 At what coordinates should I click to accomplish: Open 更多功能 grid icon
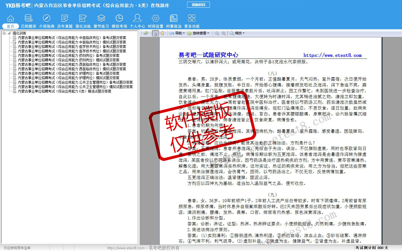pyautogui.click(x=192, y=19)
